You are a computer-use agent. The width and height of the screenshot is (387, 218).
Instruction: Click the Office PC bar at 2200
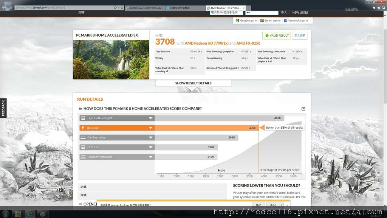[x=186, y=147]
